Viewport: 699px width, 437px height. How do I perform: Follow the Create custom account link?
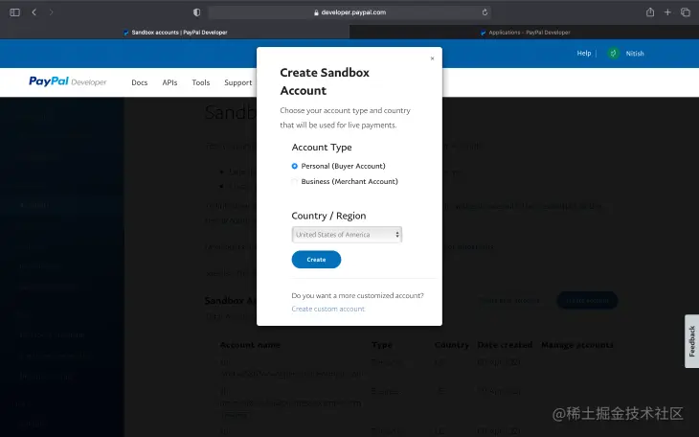pyautogui.click(x=328, y=309)
